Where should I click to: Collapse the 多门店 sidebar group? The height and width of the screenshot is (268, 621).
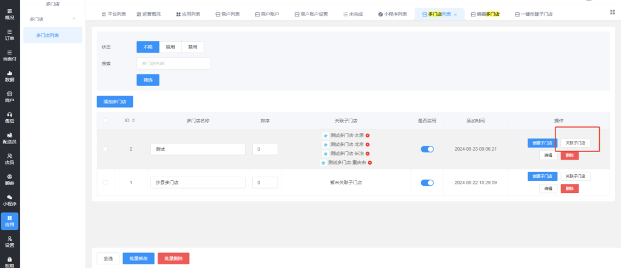[x=74, y=19]
